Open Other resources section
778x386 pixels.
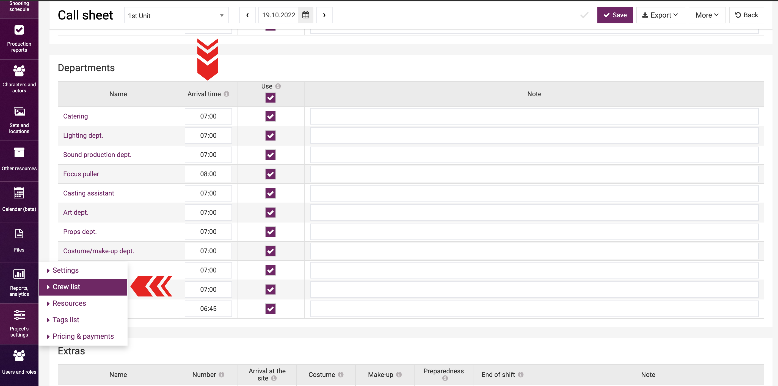click(19, 161)
